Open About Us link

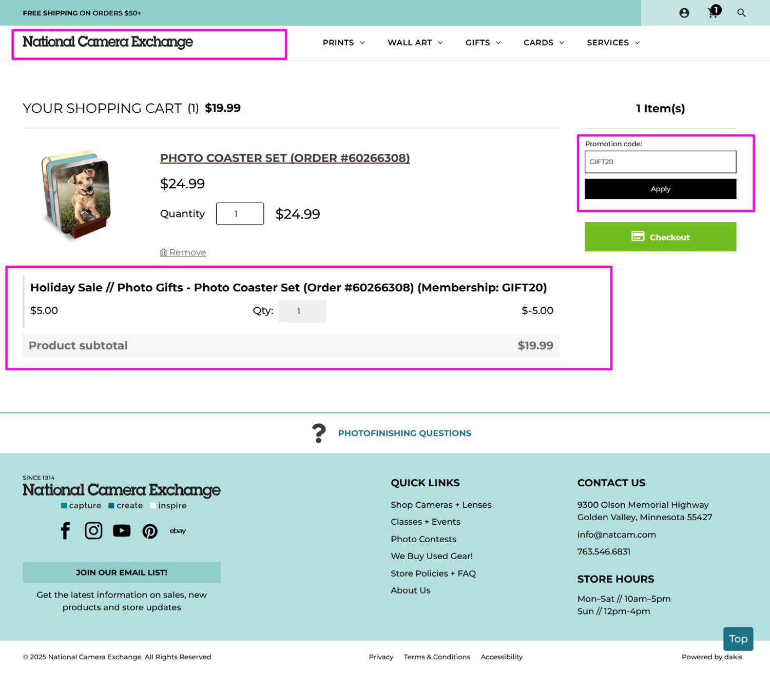(x=410, y=590)
